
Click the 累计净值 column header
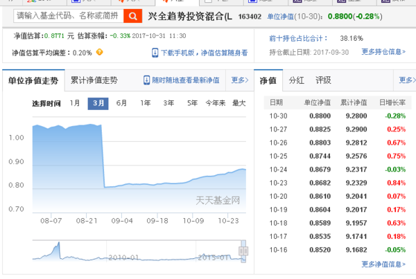click(354, 102)
